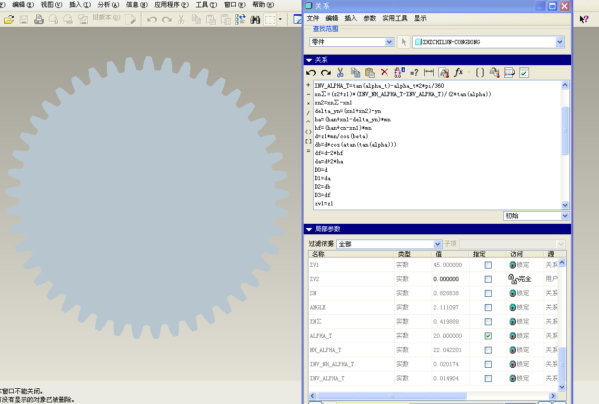
Task: Click the parameter table horizontal scrollbar thumb
Action: point(392,396)
